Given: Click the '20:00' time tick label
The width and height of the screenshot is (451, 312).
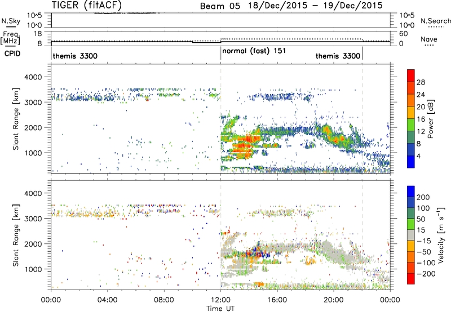Looking at the screenshot, I should point(333,300).
